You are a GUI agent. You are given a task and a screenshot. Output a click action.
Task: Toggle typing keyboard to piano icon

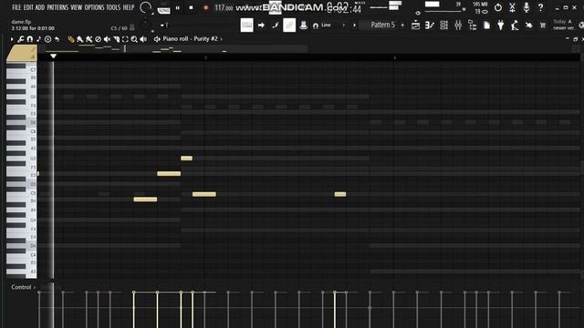tap(246, 25)
